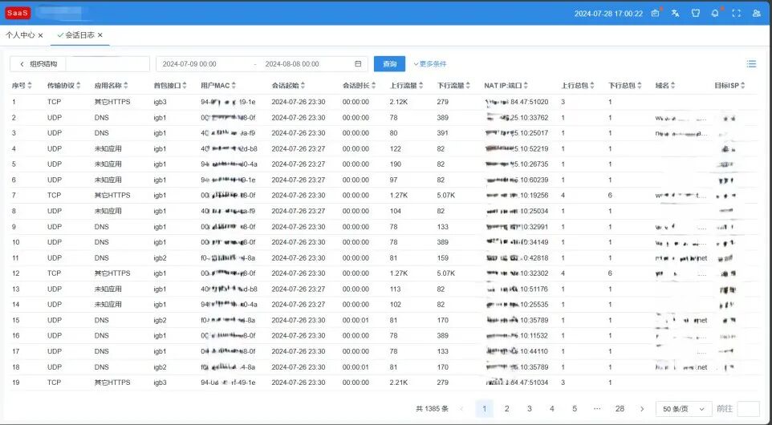Screen dimensions: 772x425
Task: Click 其它HTTPS in row 7
Action: point(112,196)
